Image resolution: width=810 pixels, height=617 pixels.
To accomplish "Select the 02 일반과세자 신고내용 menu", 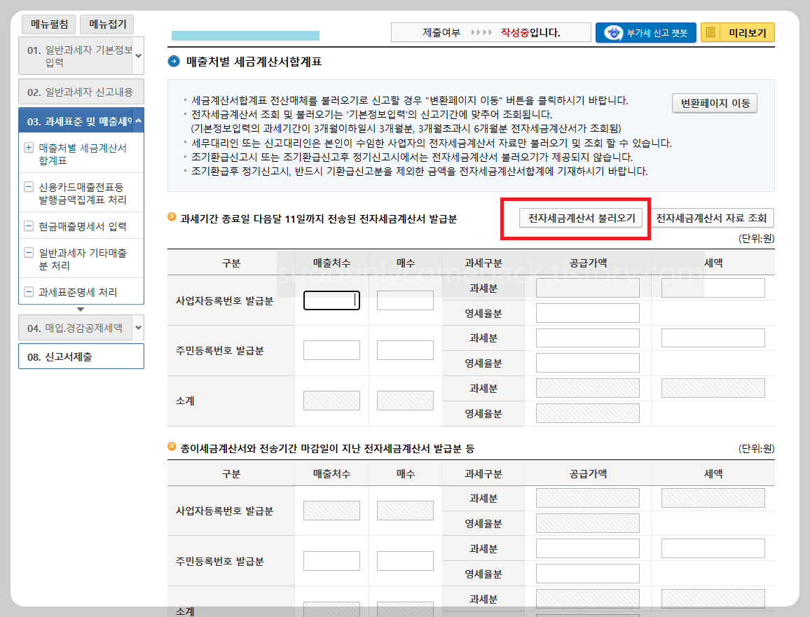I will coord(81,91).
